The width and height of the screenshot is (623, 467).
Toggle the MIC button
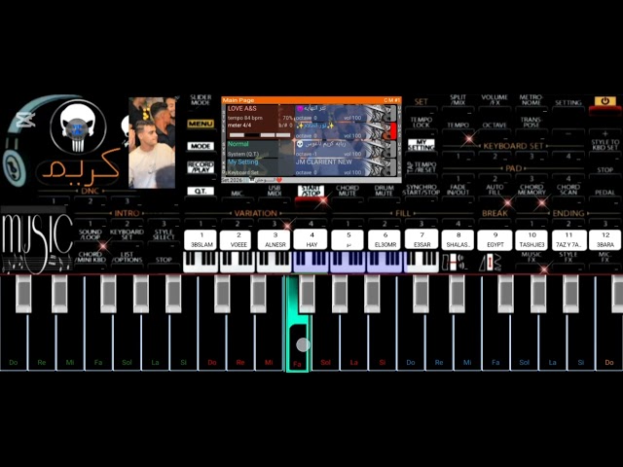pyautogui.click(x=238, y=194)
